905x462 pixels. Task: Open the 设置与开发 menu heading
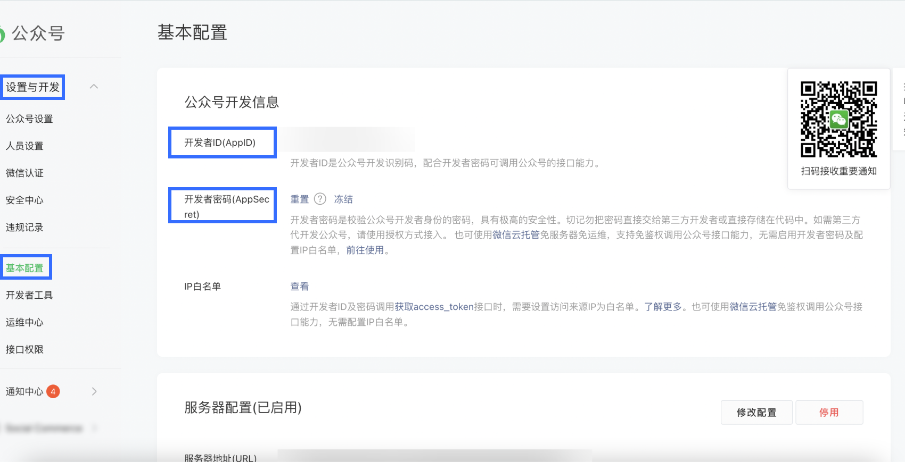33,87
